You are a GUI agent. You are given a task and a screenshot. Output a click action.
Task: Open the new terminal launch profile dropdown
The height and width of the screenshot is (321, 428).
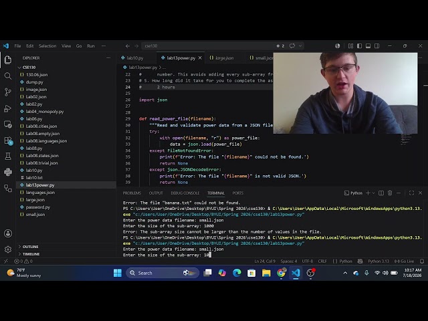pos(373,193)
